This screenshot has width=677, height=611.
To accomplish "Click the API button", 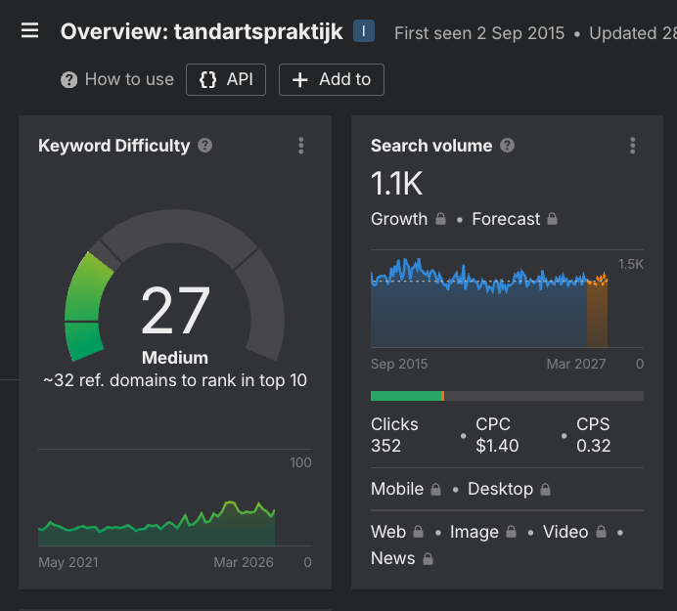I will (226, 80).
